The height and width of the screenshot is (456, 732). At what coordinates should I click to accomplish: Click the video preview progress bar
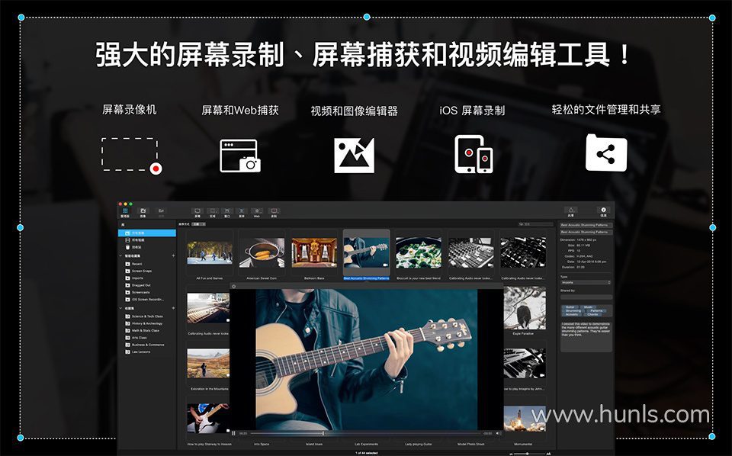pyautogui.click(x=366, y=434)
